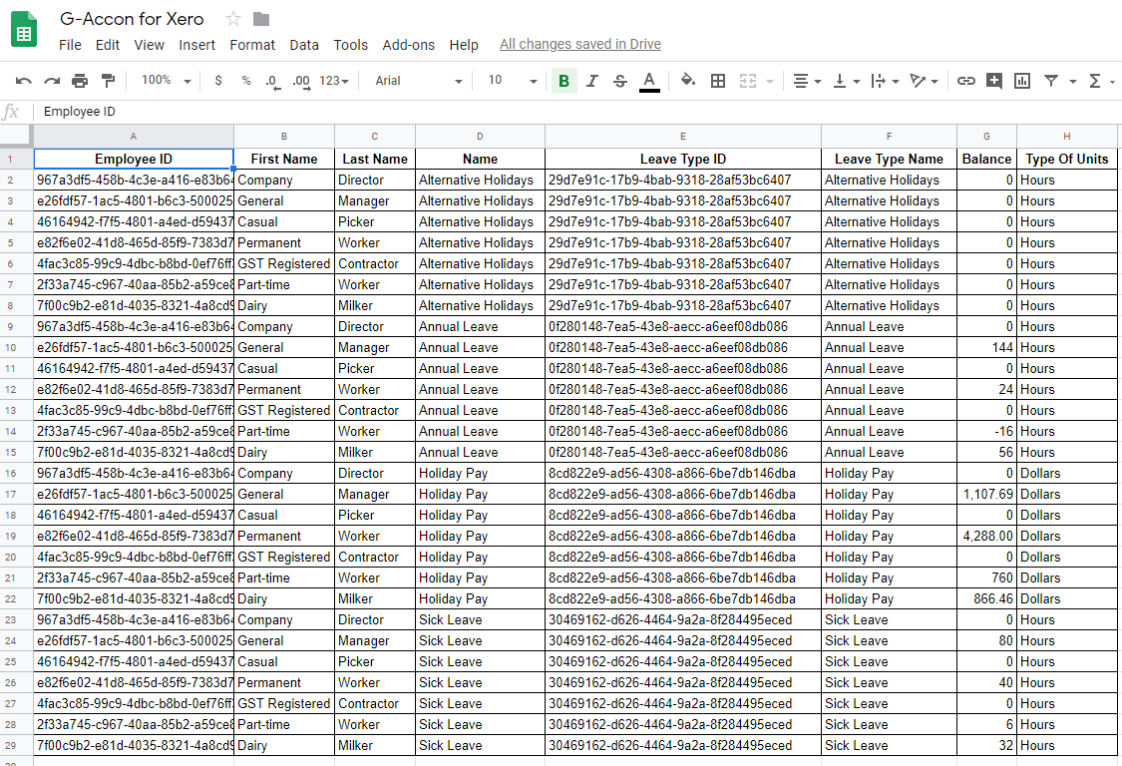Select the balance cell showing 866.46
Screen dimensions: 1122x766
[x=986, y=599]
